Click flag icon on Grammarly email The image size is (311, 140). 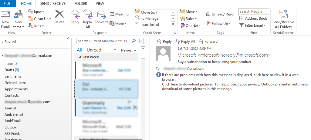[130, 102]
